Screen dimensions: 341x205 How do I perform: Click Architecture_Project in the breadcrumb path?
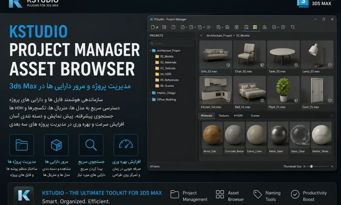[219, 36]
